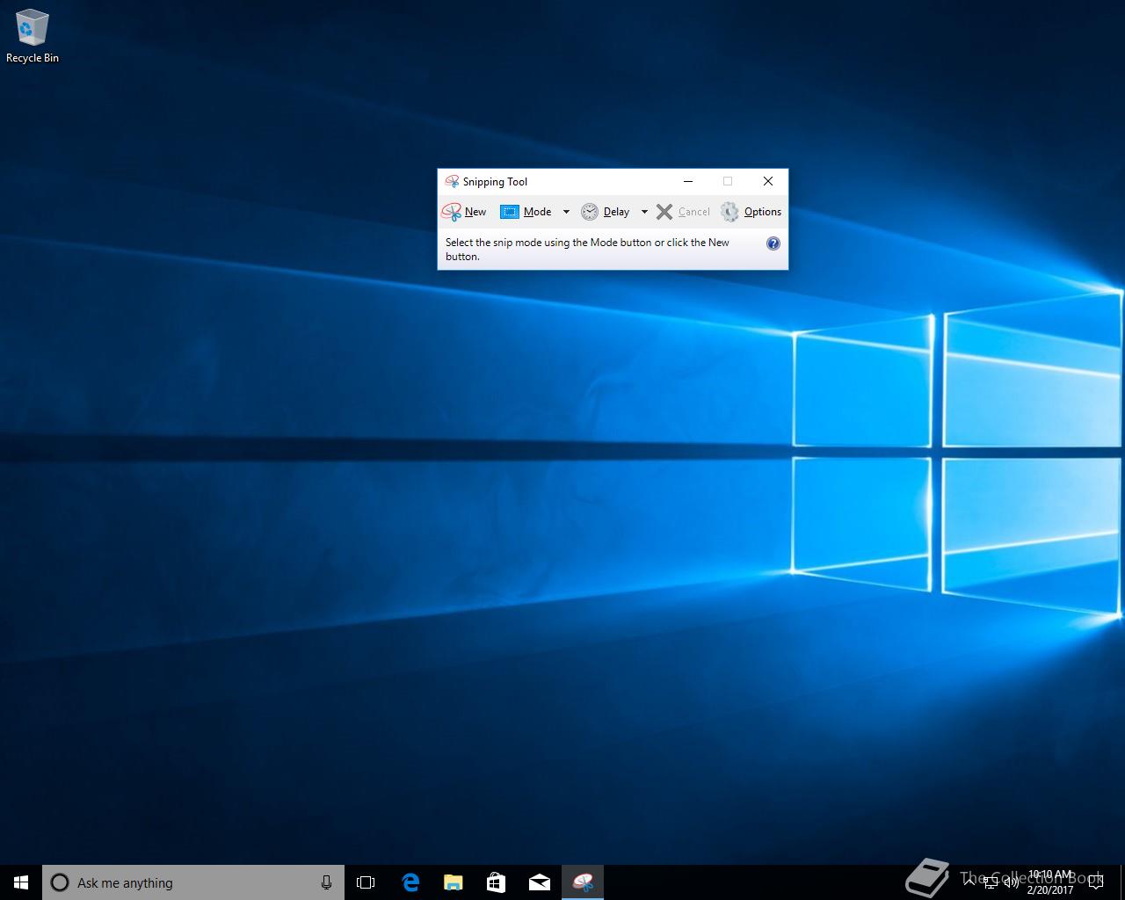
Task: Show hidden system tray icons
Action: coord(969,882)
